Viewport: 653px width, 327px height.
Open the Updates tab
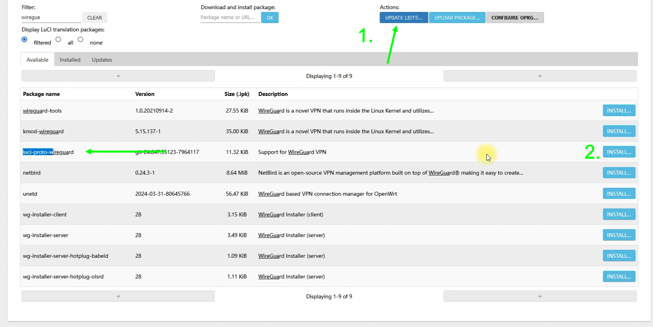(102, 60)
